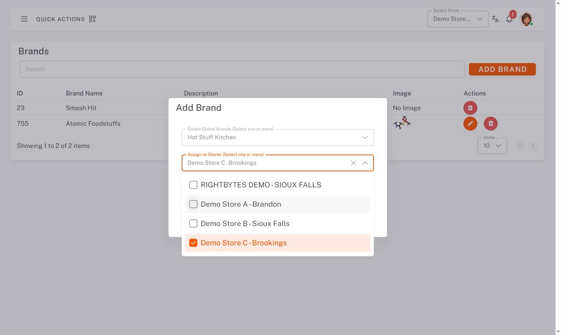Delete the Smash Hit brand
Screen dimensions: 561x335
[x=470, y=108]
